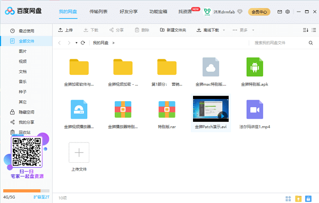Select file 金狮视频播放器...
Screen dimensions: 319x203
click(79, 114)
